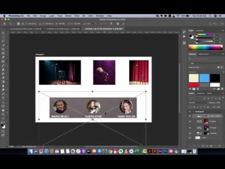Click the trash icon in the Libraries panel
The image size is (225, 169).
[x=222, y=89]
